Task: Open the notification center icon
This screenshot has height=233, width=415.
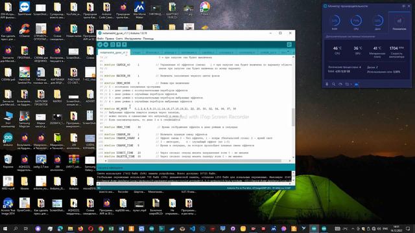Action: point(408,228)
